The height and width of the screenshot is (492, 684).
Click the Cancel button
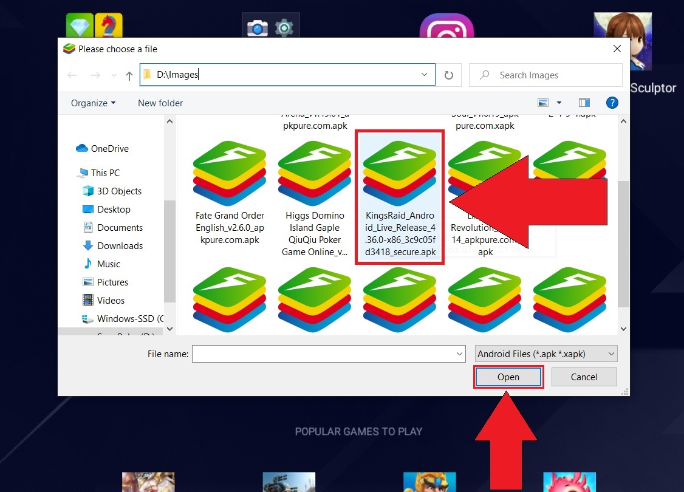(584, 377)
